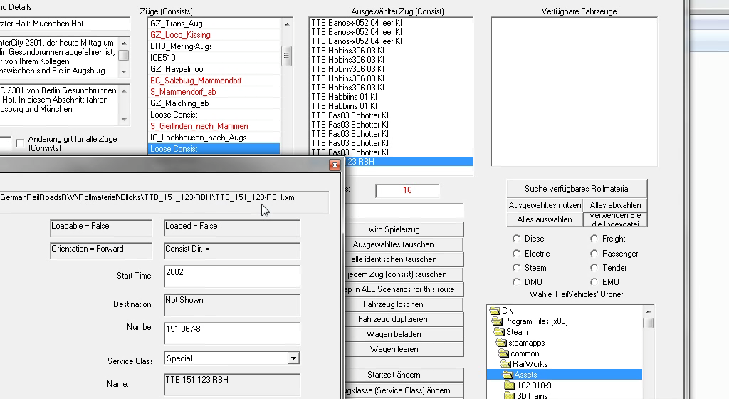The image size is (729, 399).
Task: Select the Freight radio button
Action: pyautogui.click(x=594, y=239)
